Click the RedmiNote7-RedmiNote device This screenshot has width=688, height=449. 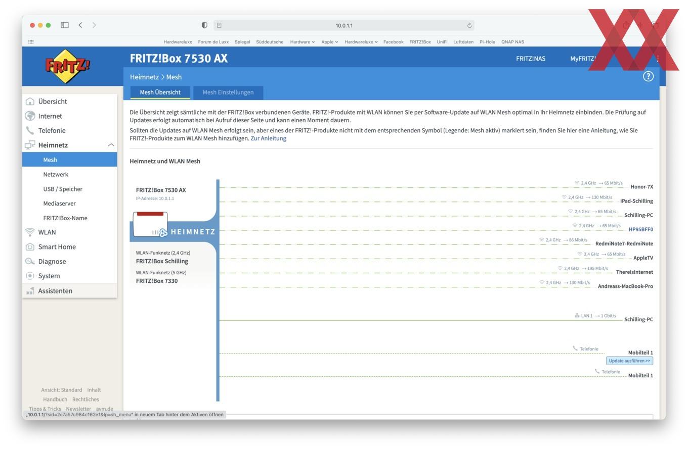(624, 243)
